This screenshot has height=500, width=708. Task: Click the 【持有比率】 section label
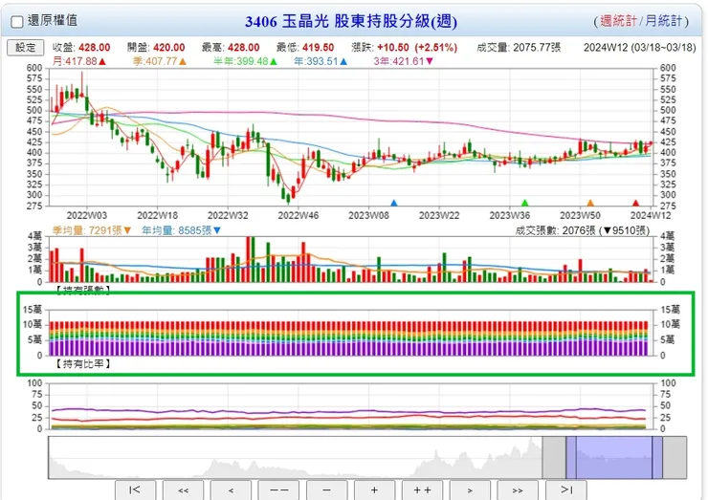point(83,363)
